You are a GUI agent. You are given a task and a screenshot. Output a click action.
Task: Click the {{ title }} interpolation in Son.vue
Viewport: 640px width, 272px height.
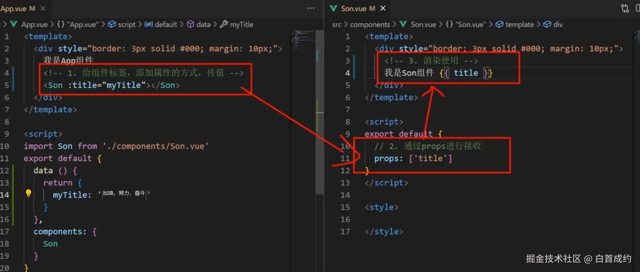[x=466, y=73]
